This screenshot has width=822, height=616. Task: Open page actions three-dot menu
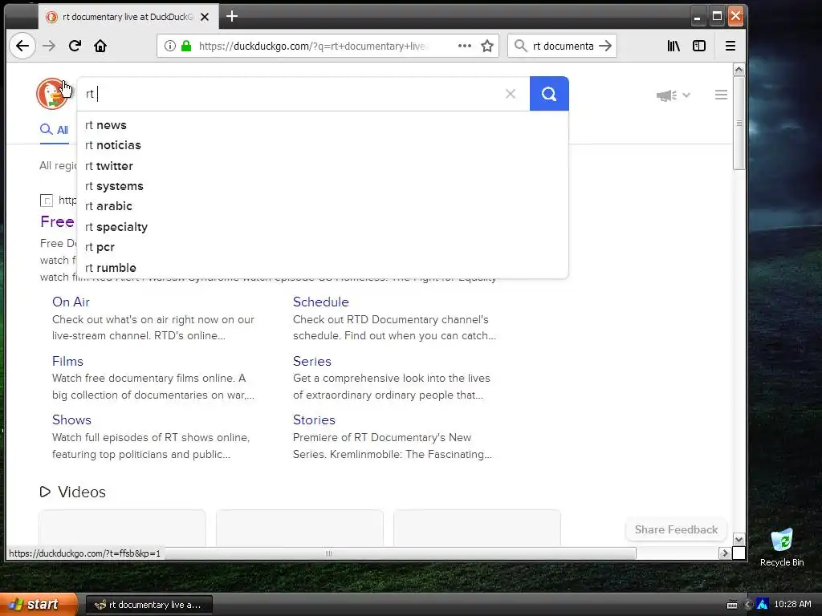click(x=465, y=46)
